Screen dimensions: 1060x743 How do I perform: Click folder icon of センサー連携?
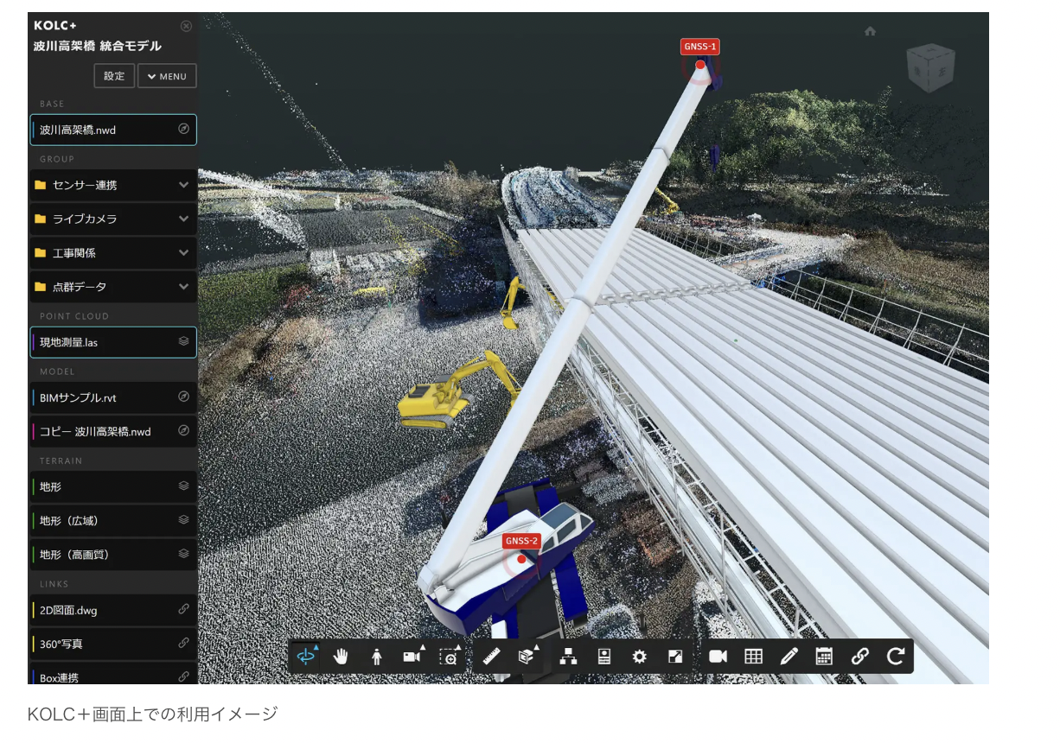tap(40, 185)
